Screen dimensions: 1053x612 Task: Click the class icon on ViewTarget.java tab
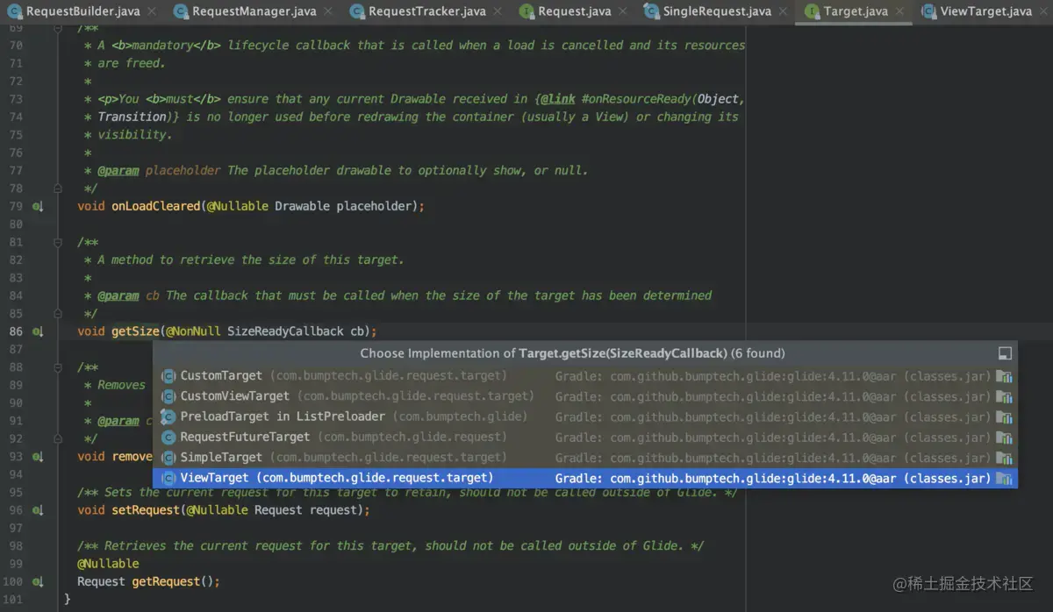(928, 11)
